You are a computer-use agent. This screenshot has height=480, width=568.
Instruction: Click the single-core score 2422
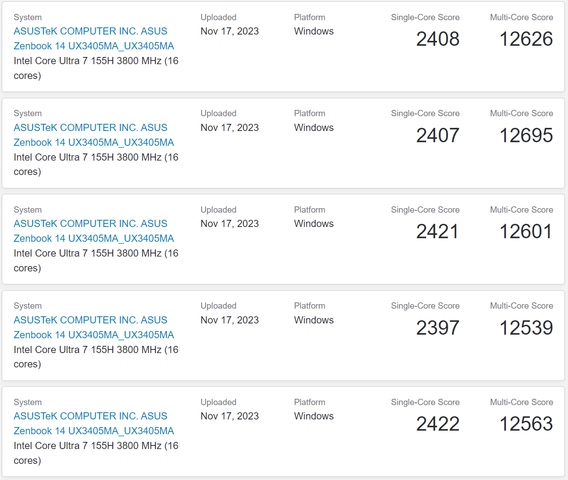click(437, 424)
